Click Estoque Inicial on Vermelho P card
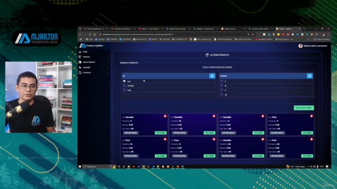 click(x=131, y=133)
